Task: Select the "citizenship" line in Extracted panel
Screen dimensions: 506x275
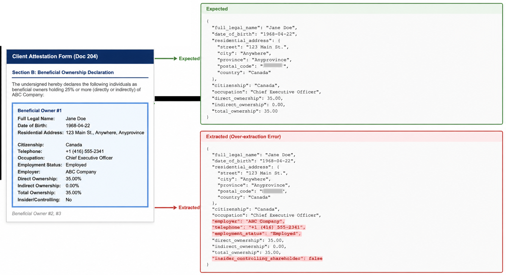Action: [x=246, y=209]
